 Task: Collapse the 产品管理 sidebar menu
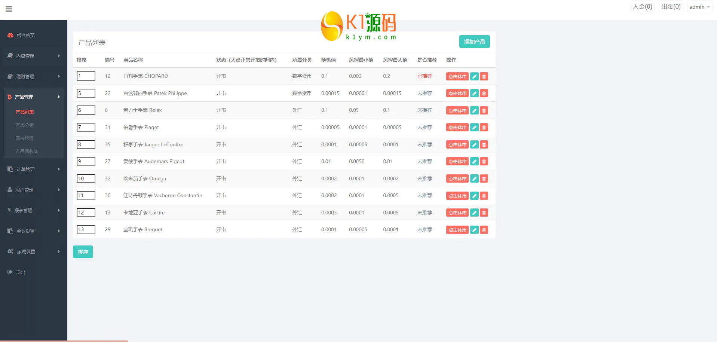(x=34, y=97)
